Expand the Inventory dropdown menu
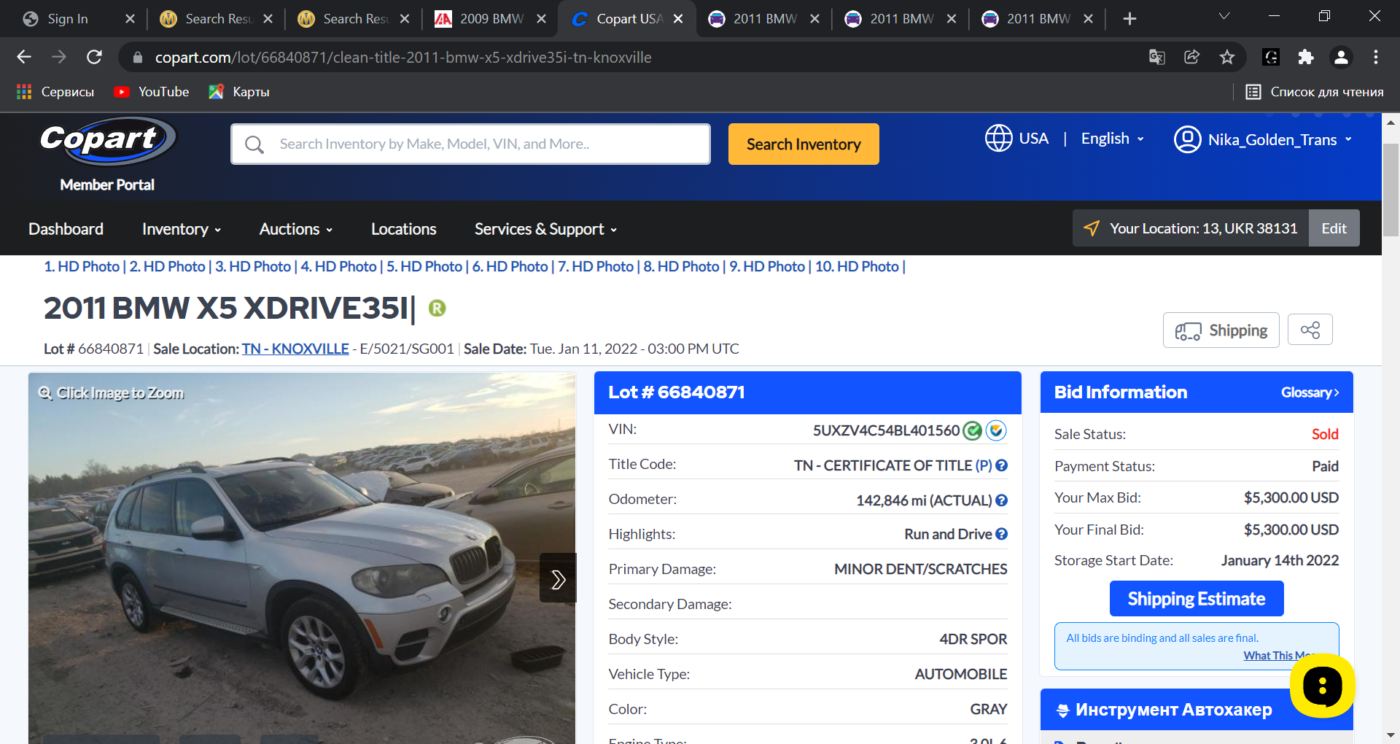 coord(182,229)
